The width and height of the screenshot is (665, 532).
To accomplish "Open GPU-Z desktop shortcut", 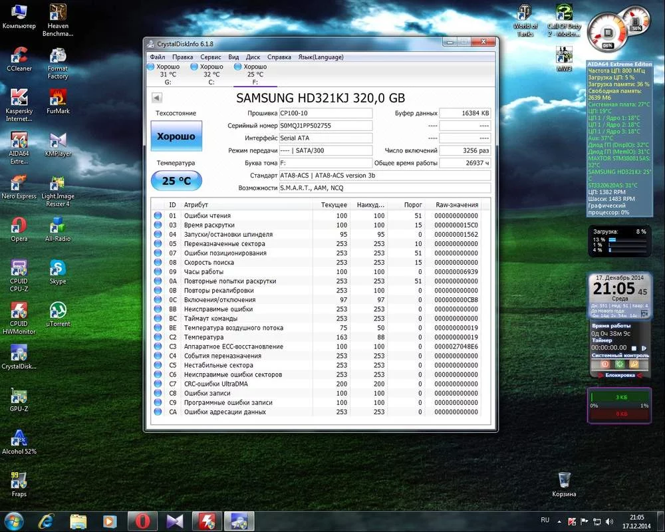I will point(19,396).
